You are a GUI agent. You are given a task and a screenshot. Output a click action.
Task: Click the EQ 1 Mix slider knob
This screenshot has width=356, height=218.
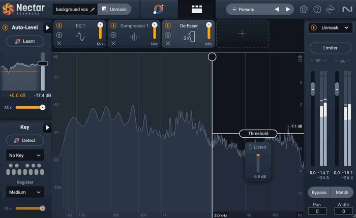pyautogui.click(x=100, y=25)
